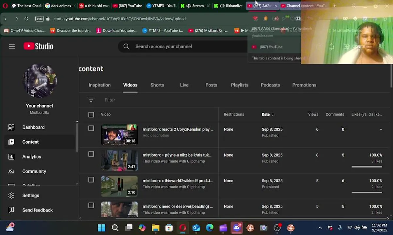Open Copilot from taskbar
393x235 pixels.
click(142, 228)
